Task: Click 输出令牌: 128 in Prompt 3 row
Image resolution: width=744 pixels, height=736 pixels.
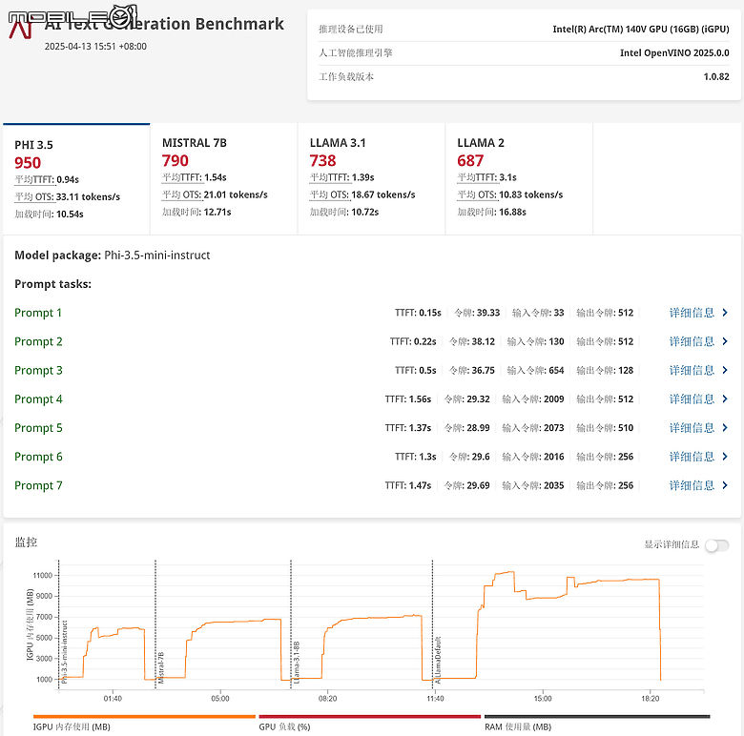Action: coord(605,370)
